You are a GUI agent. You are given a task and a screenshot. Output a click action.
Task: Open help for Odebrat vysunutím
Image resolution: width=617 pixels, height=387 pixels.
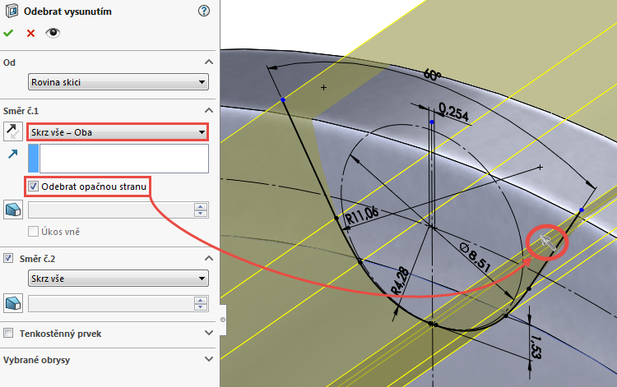click(x=204, y=11)
